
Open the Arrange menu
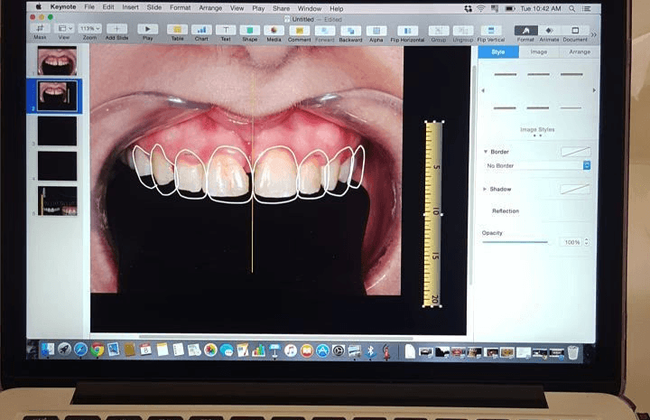coord(210,8)
